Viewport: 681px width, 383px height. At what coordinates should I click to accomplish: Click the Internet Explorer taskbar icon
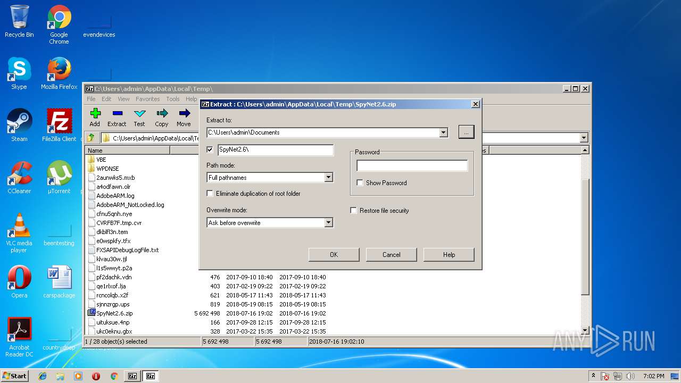[43, 376]
